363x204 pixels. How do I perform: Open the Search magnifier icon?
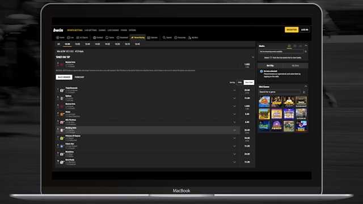tap(164, 37)
